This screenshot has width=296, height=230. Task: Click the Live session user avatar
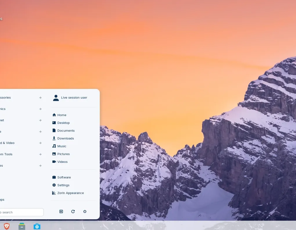(56, 98)
